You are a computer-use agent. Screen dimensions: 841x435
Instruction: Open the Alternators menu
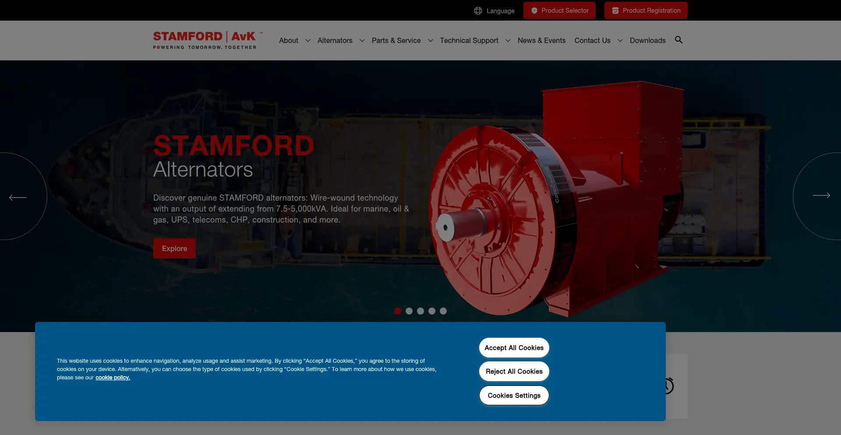(x=335, y=40)
